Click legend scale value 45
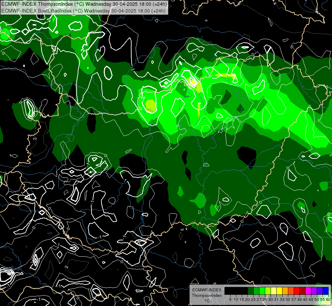The width and height of the screenshot is (332, 306). pos(311,300)
